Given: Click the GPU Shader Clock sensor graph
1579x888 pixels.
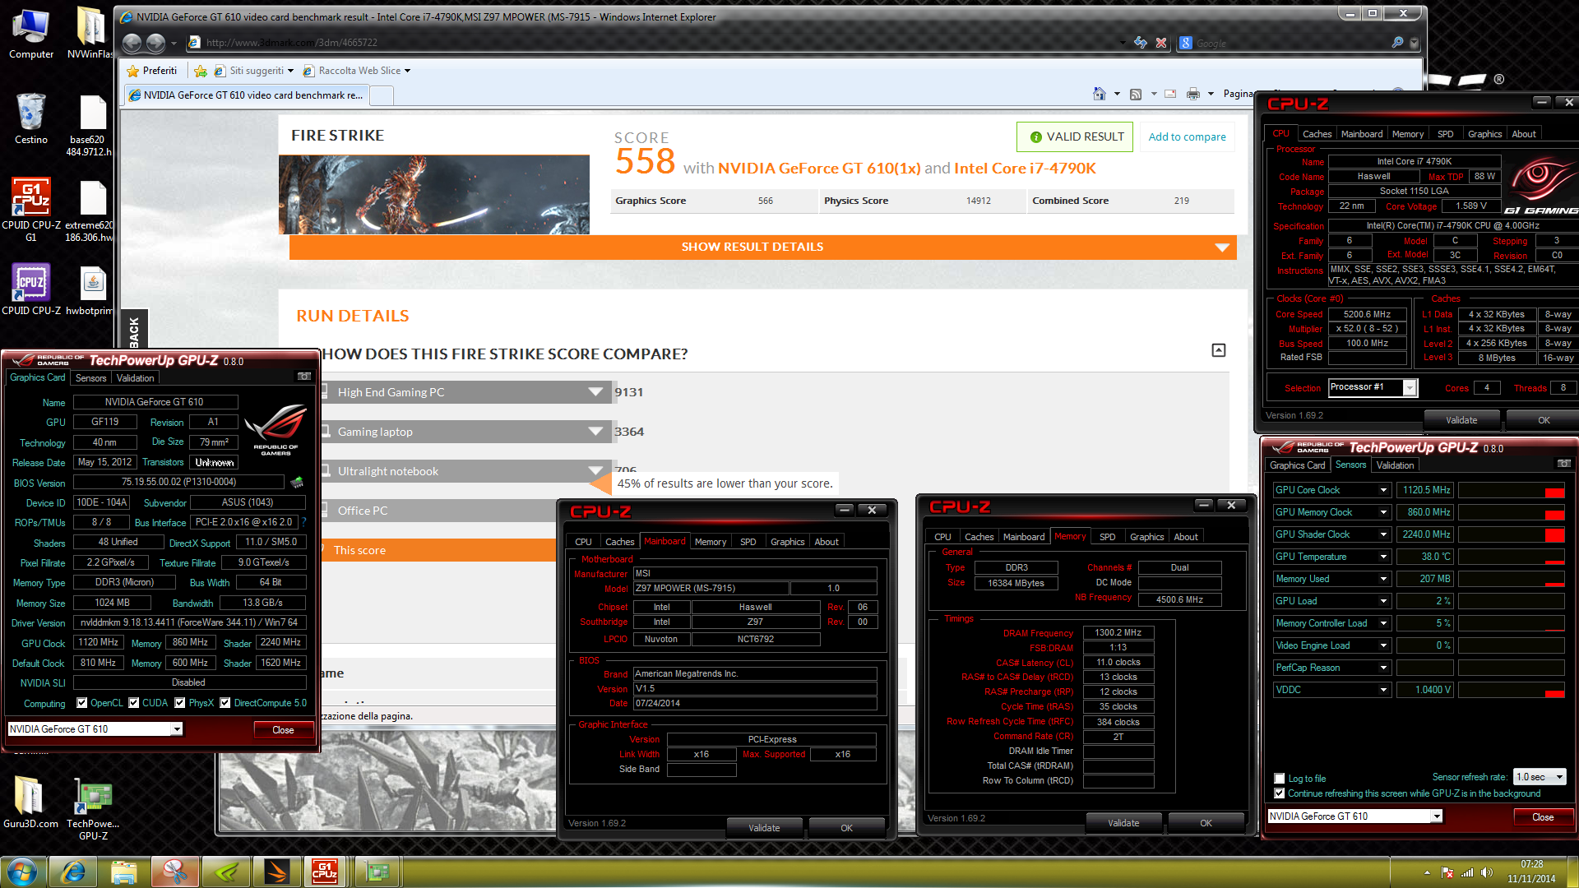Looking at the screenshot, I should 1511,534.
